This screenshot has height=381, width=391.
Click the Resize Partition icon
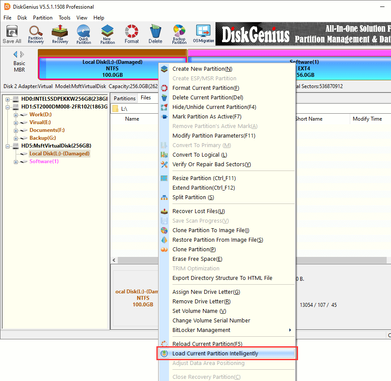(164, 178)
